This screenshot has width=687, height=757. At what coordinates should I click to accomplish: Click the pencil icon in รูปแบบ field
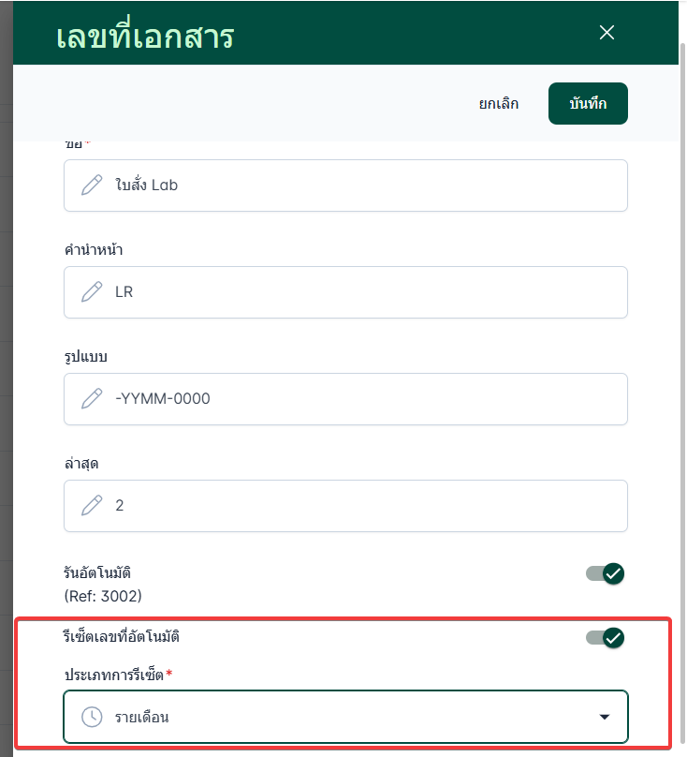click(x=92, y=399)
